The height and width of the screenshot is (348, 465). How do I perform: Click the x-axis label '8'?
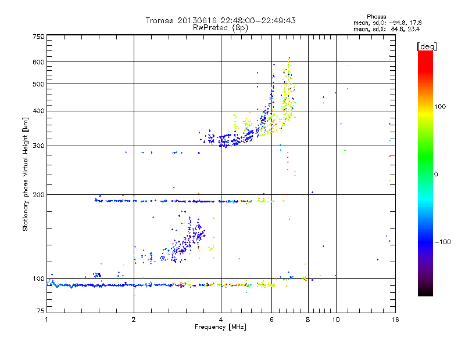click(308, 320)
